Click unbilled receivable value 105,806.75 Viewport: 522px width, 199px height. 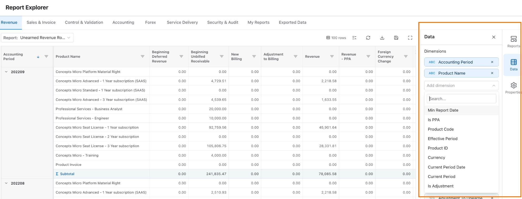216,146
